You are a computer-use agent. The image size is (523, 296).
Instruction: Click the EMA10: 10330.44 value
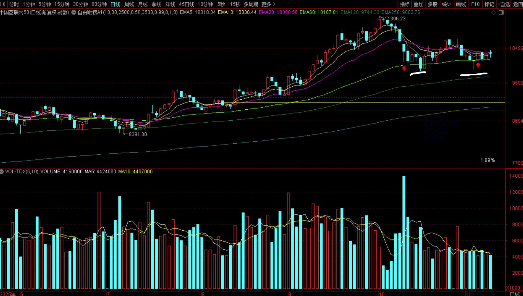237,12
